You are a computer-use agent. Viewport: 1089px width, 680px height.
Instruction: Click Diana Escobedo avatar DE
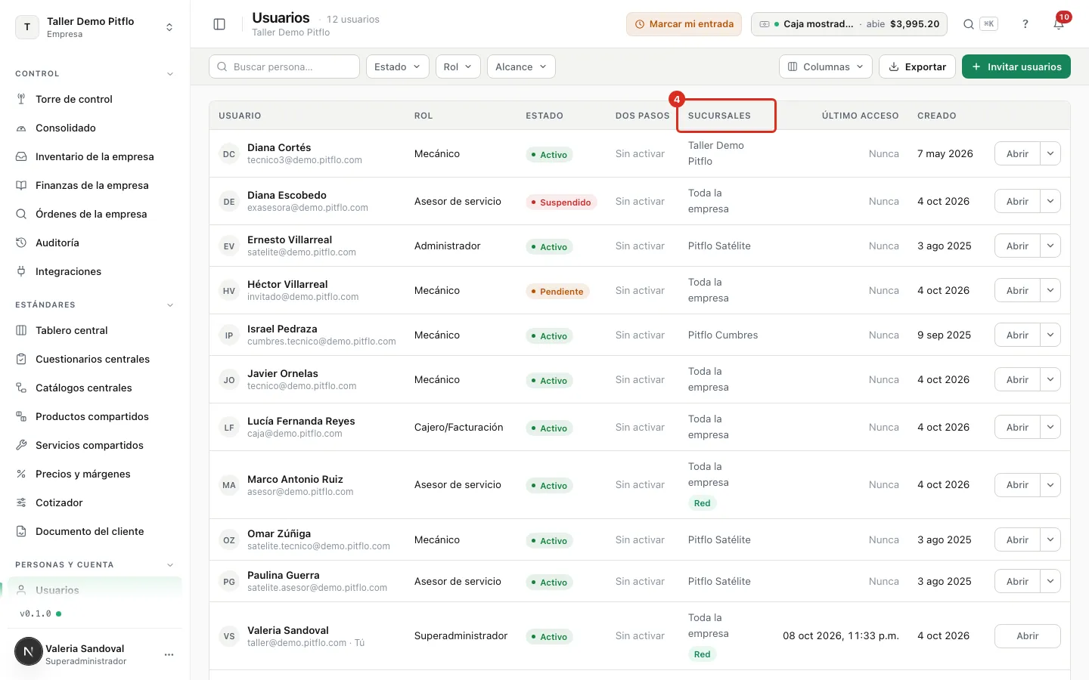(x=229, y=202)
